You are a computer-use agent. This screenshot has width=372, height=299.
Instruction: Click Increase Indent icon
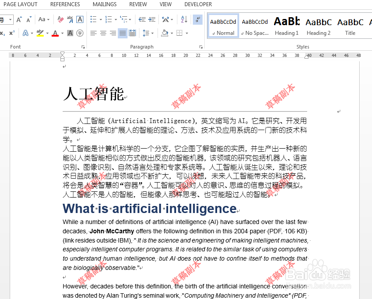pyautogui.click(x=152, y=19)
